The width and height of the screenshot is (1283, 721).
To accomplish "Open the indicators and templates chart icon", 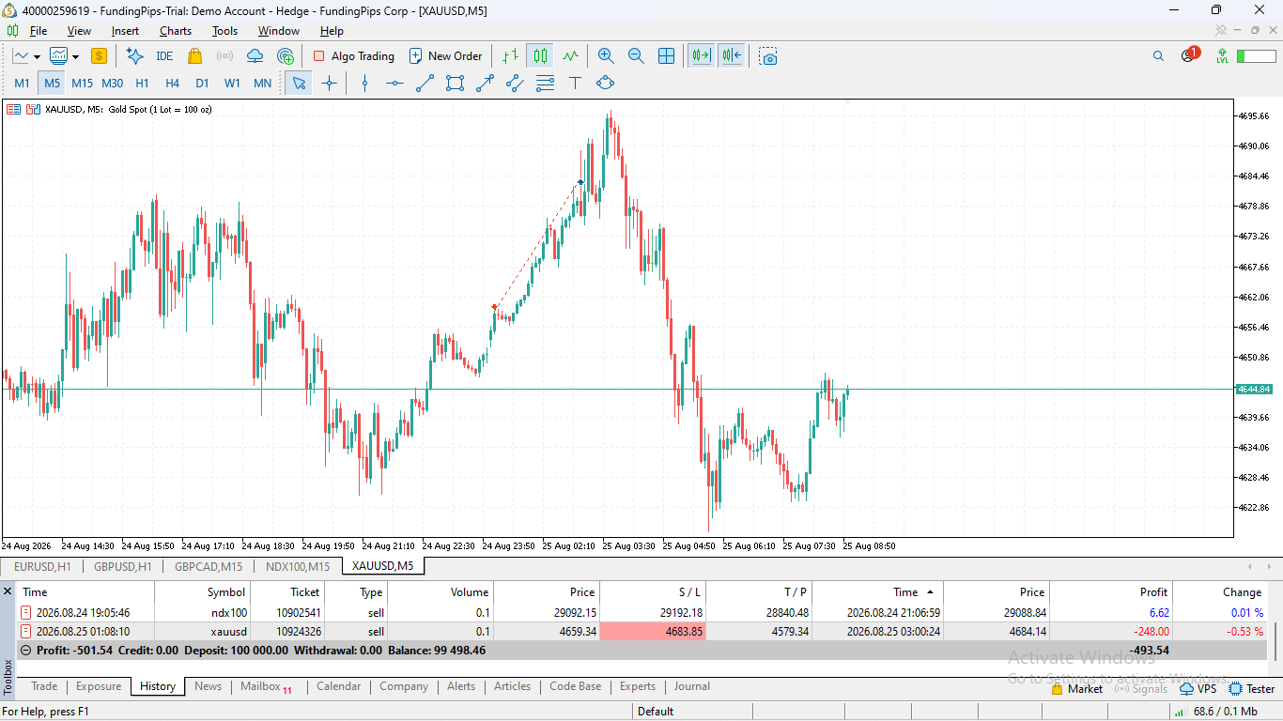I will [x=59, y=56].
